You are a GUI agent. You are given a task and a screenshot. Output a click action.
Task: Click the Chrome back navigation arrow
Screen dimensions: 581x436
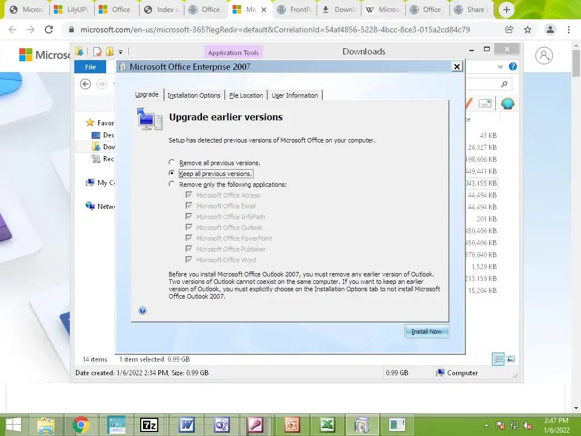12,30
